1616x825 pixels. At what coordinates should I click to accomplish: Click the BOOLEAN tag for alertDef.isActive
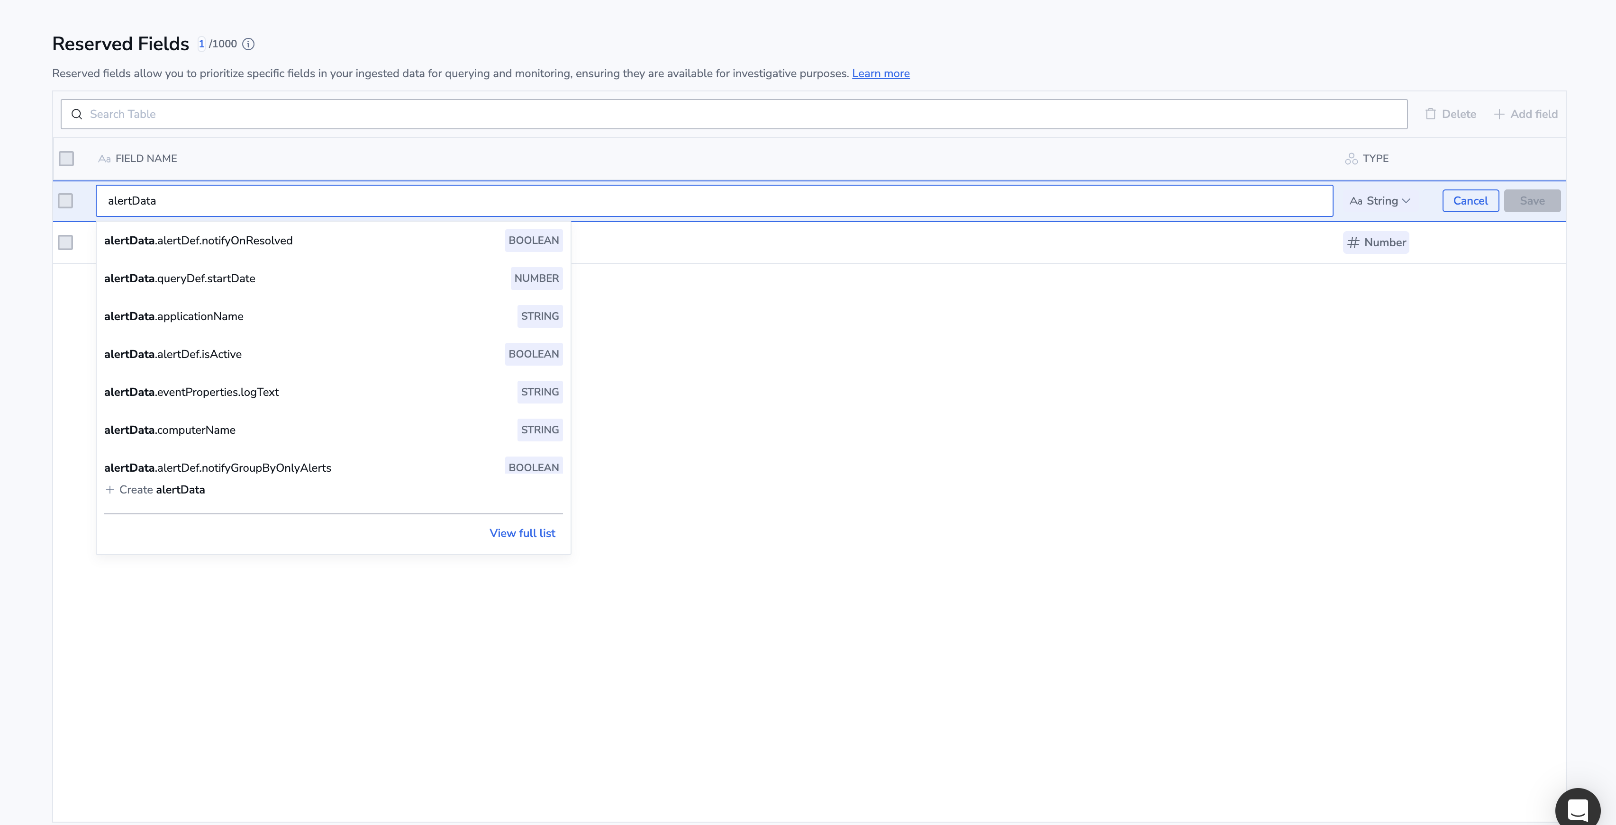[533, 354]
